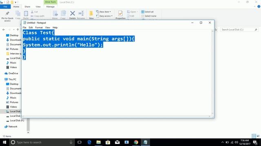Click the Delete X icon
This screenshot has width=261, height=146.
(73, 13)
